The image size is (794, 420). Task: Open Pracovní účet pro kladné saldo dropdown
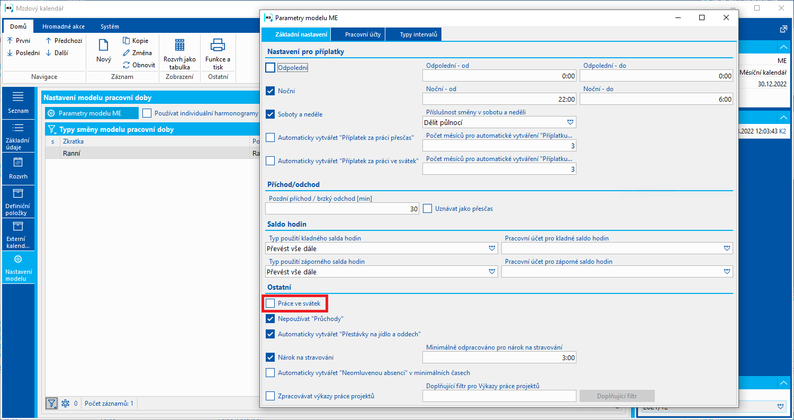[x=727, y=248]
